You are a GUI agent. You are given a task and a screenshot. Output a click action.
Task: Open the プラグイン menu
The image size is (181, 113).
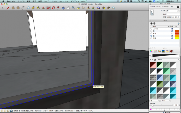pos(75,1)
